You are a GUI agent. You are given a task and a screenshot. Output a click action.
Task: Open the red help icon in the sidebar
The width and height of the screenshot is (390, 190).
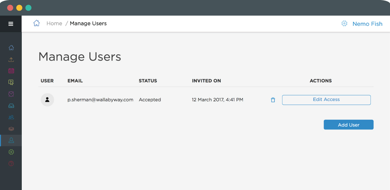11,163
